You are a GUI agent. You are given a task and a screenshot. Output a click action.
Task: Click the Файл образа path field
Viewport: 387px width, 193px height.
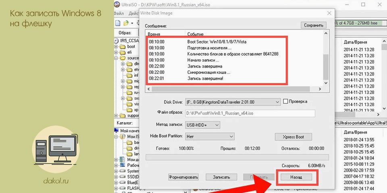(x=250, y=113)
